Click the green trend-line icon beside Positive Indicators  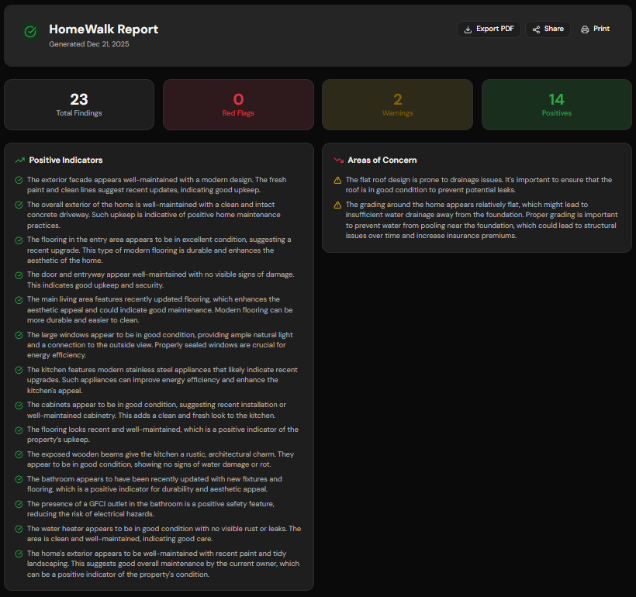[19, 160]
